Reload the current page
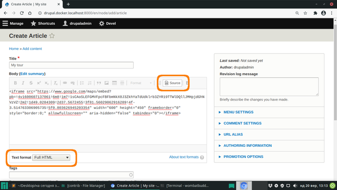337x190 pixels. tap(22, 13)
